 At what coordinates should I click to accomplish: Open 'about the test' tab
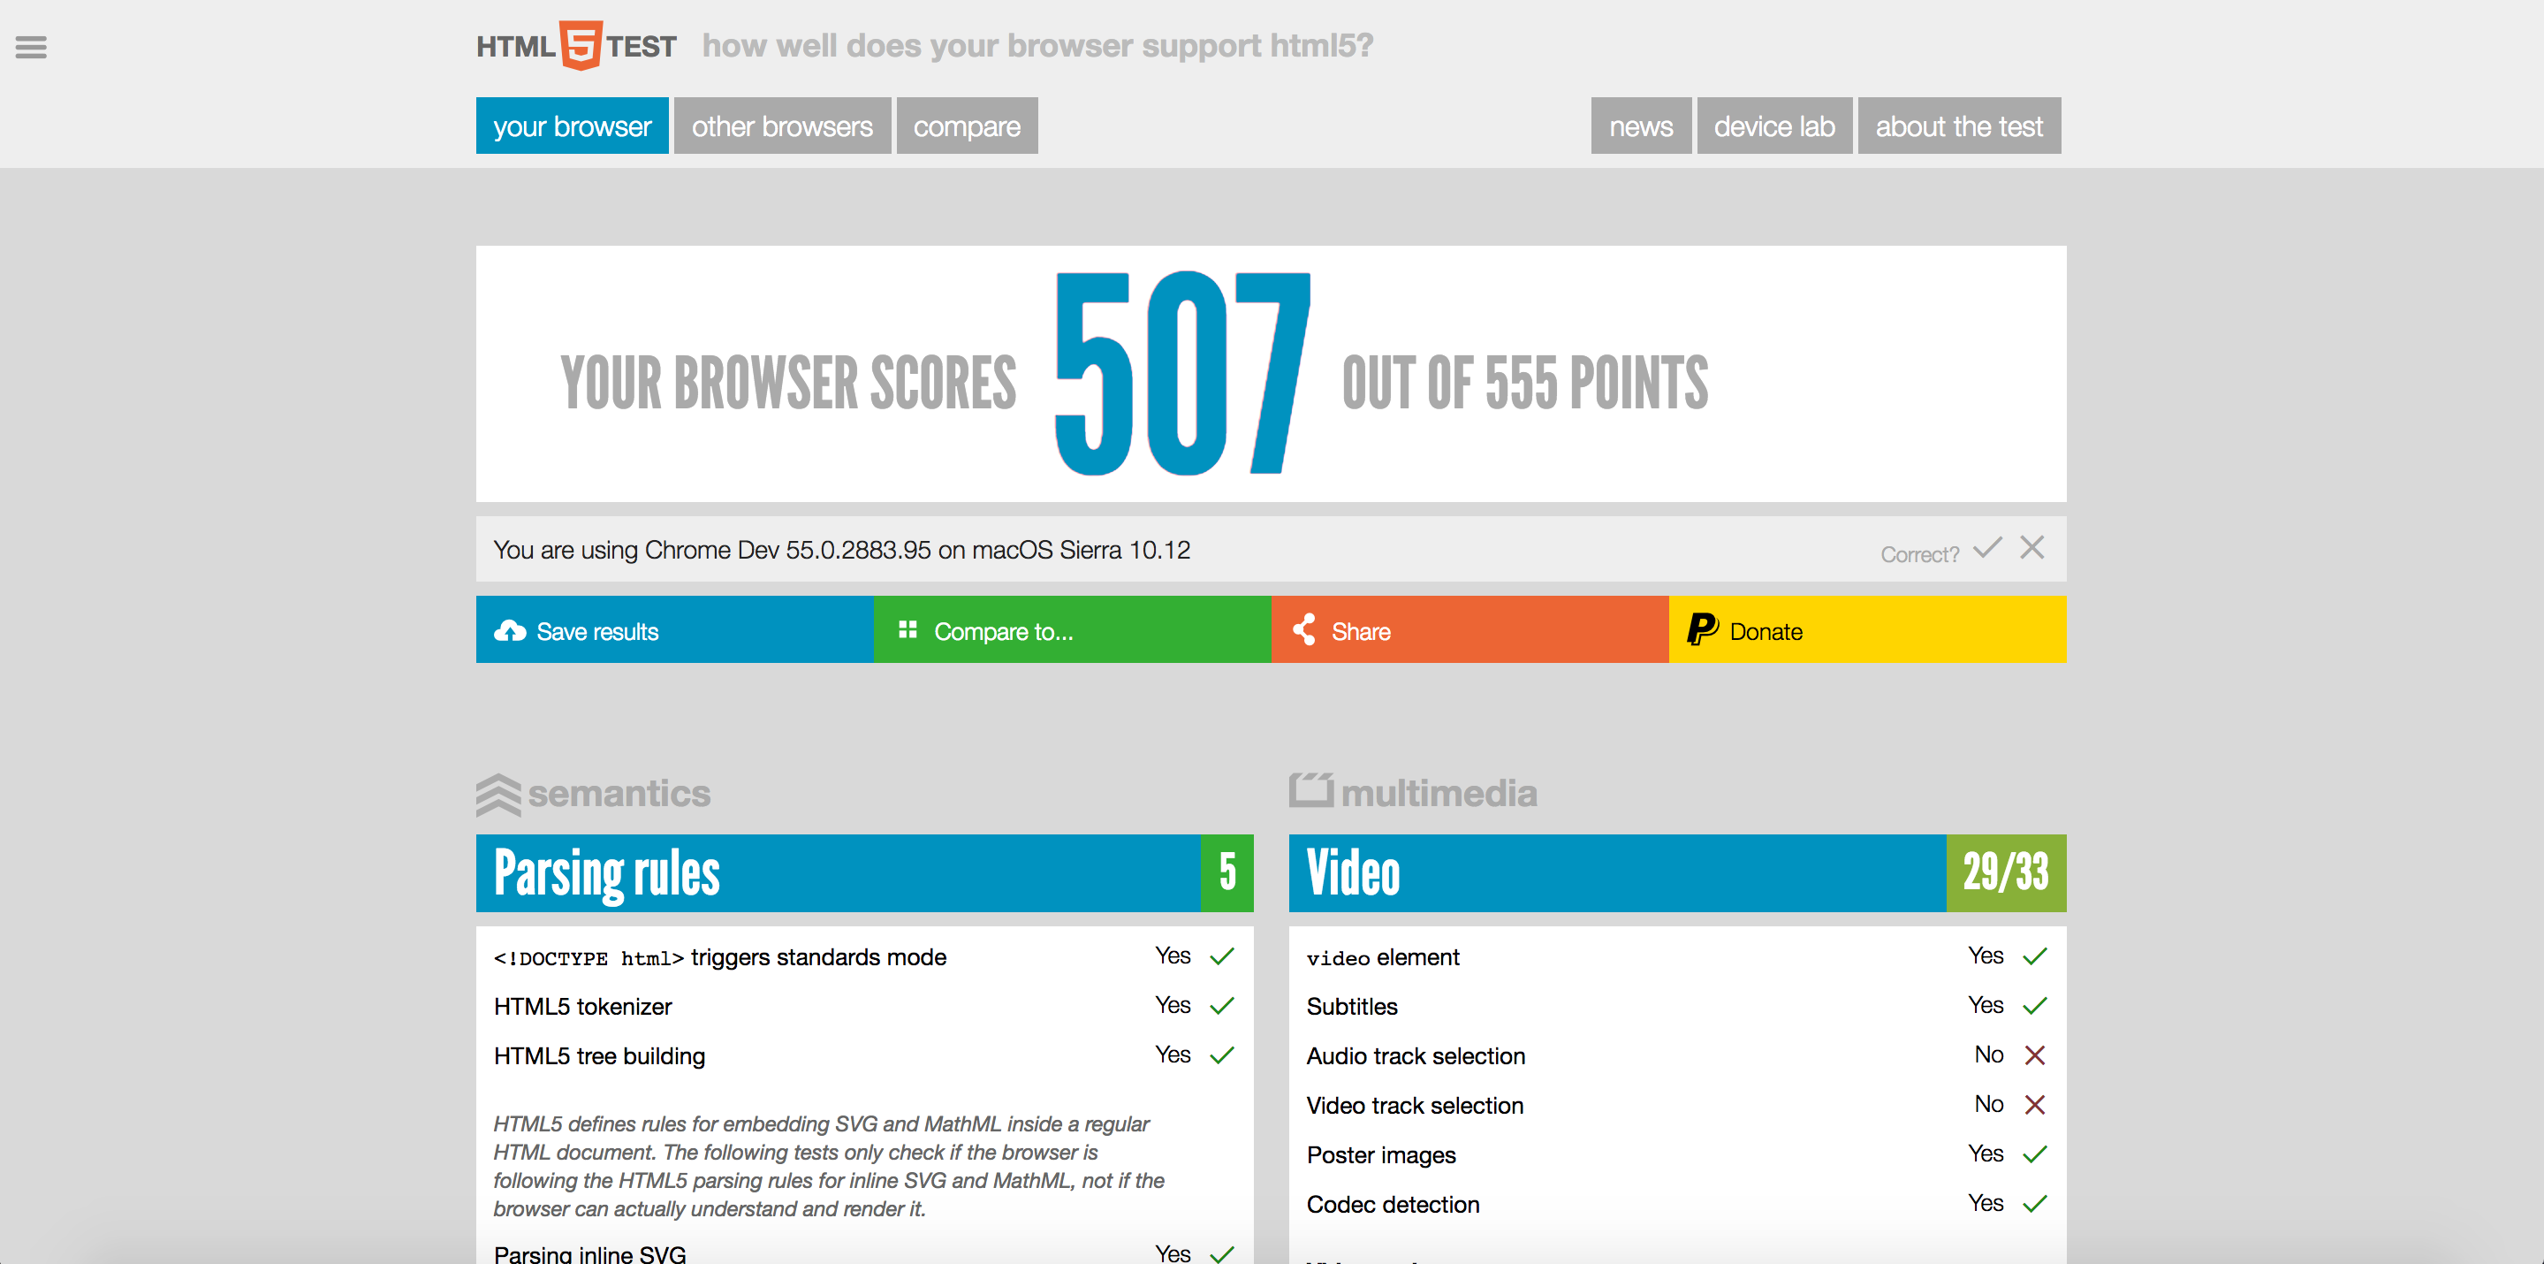pyautogui.click(x=1959, y=126)
